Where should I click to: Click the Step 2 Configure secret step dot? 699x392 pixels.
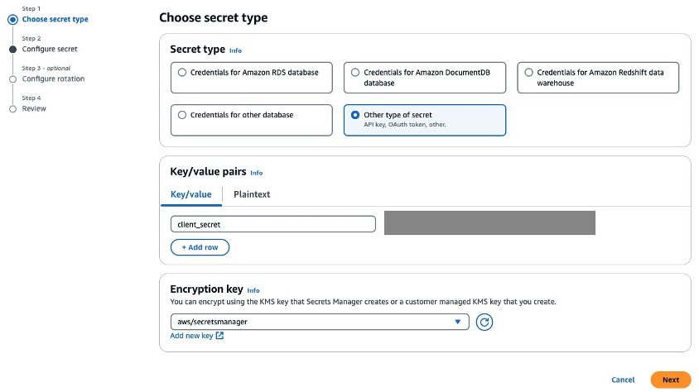click(x=13, y=50)
